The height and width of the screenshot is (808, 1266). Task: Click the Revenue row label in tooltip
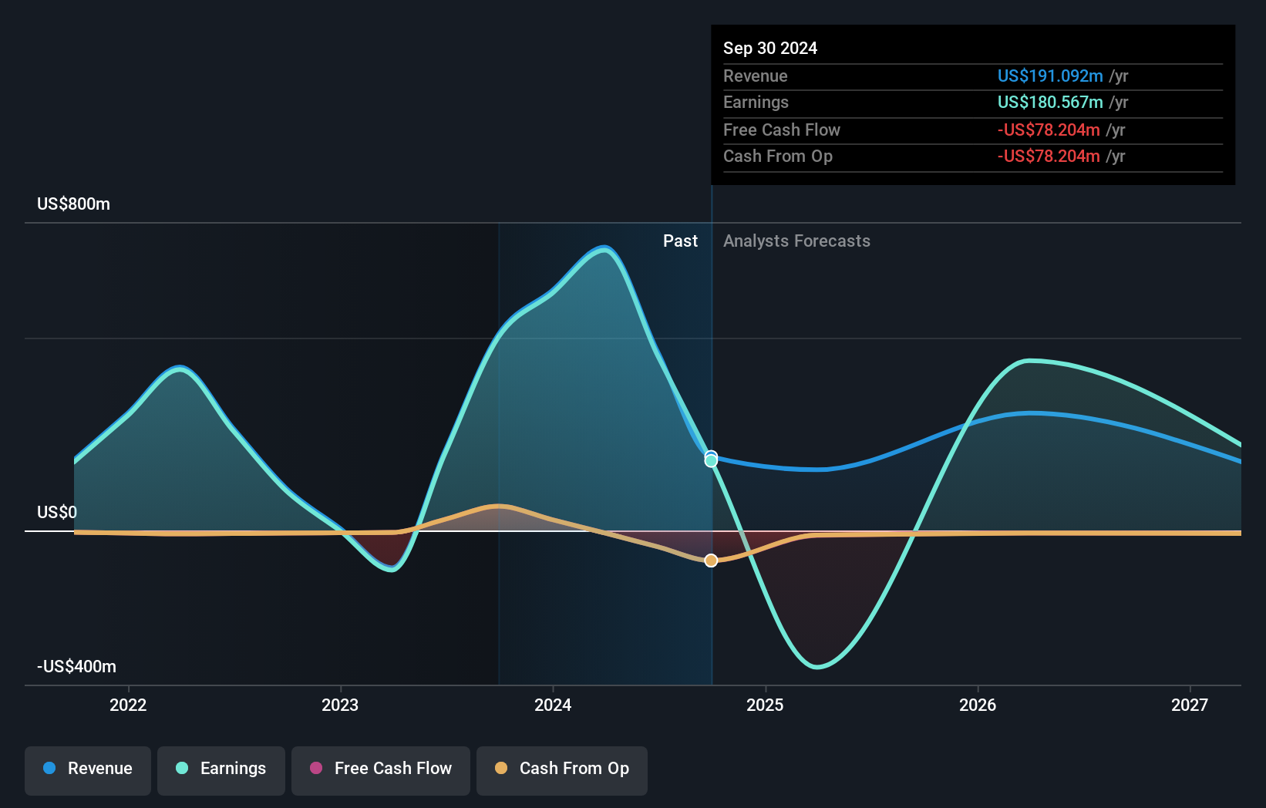(756, 76)
